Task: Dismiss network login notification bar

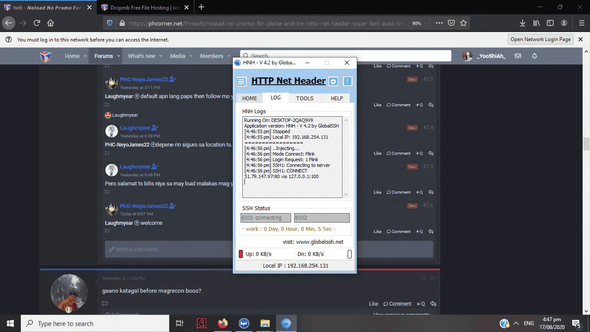Action: tap(580, 39)
